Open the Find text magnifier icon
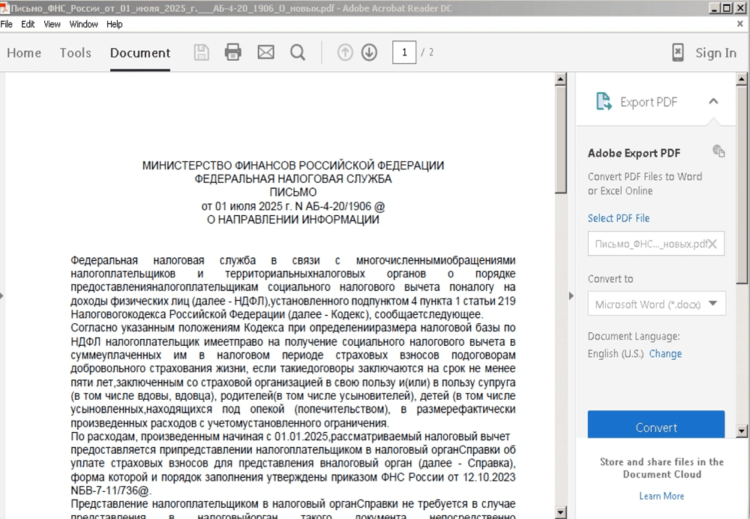This screenshot has height=519, width=750. (298, 52)
